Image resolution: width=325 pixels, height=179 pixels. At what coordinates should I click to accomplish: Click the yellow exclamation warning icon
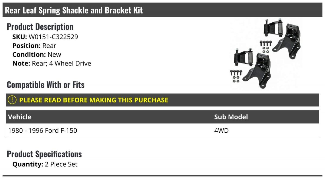[12, 100]
